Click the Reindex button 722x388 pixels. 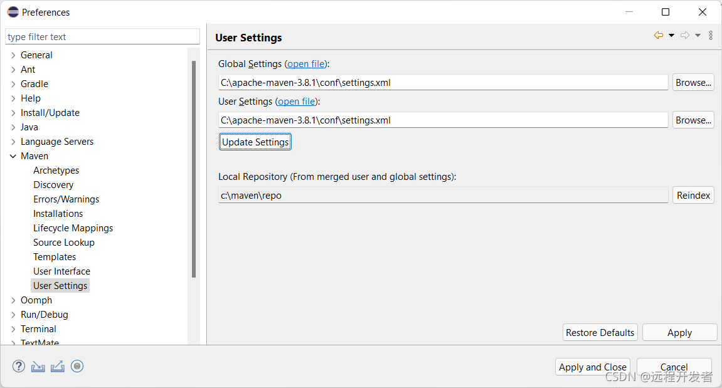click(693, 196)
